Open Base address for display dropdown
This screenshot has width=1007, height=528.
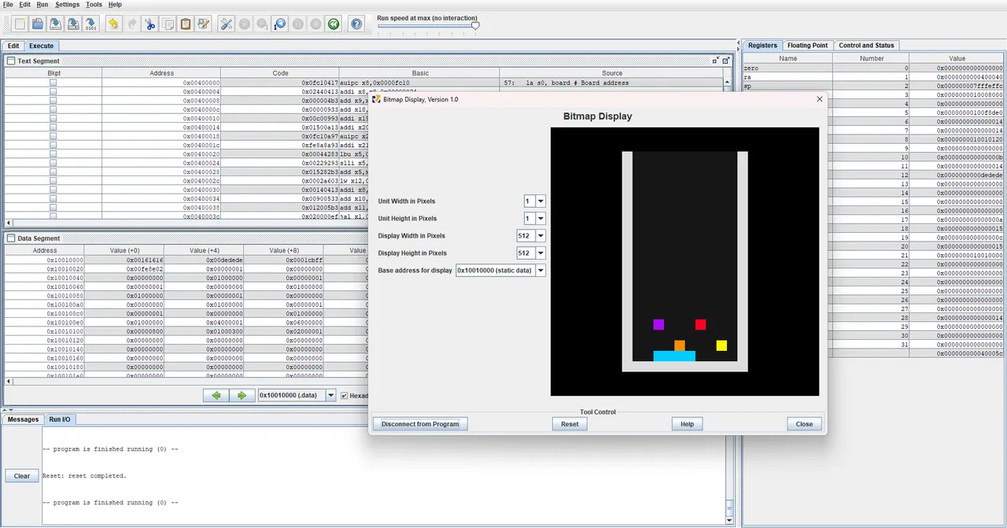pyautogui.click(x=540, y=271)
